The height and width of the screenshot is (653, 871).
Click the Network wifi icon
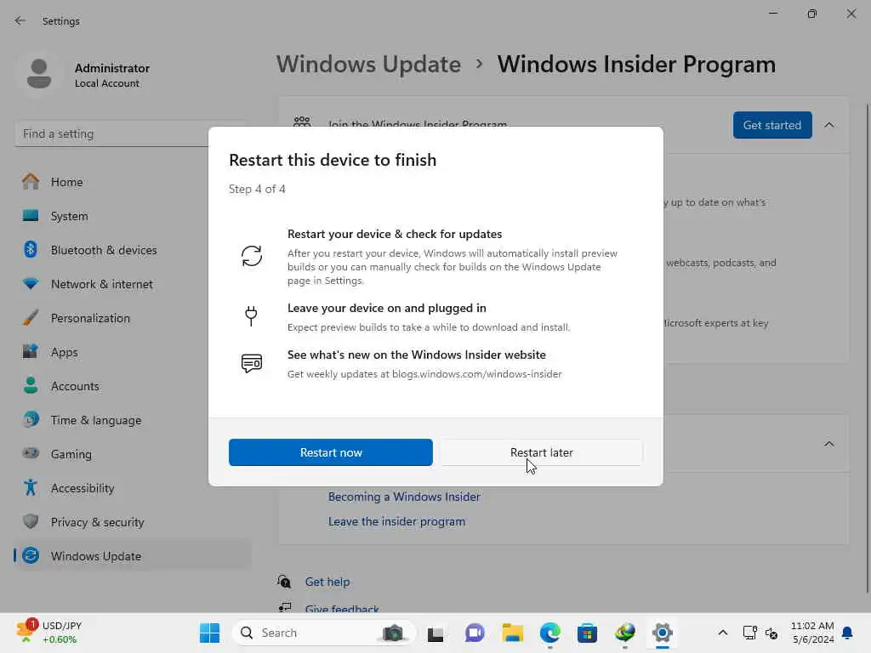coord(31,284)
